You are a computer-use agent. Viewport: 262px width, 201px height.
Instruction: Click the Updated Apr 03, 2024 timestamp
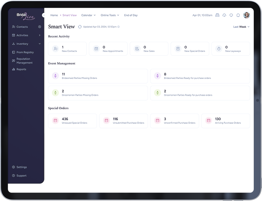(x=100, y=27)
